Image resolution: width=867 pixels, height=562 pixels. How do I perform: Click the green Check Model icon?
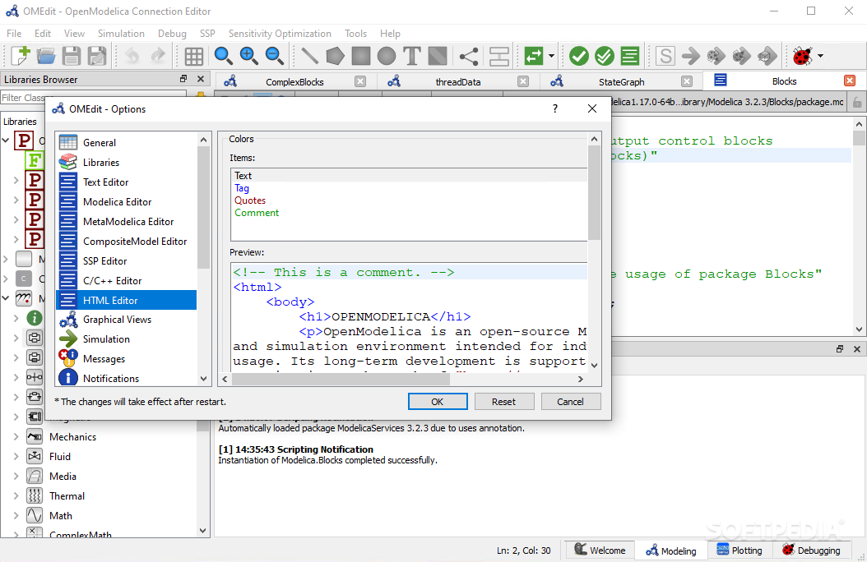(x=579, y=56)
